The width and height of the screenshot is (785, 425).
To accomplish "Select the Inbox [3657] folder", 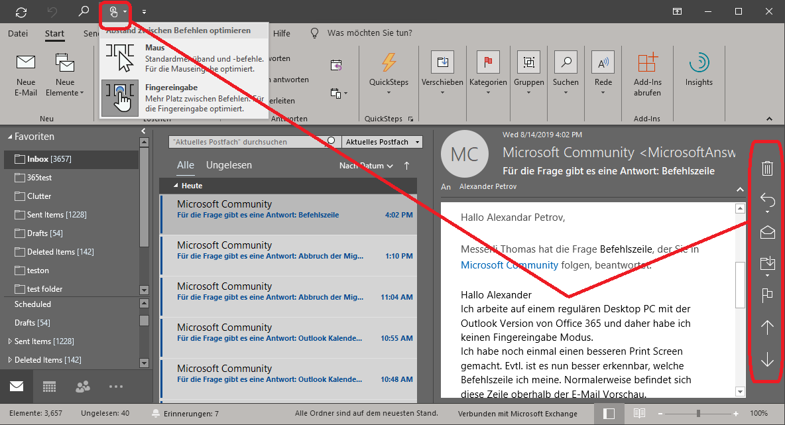I will pos(71,159).
